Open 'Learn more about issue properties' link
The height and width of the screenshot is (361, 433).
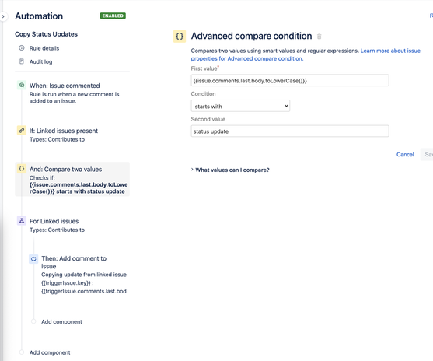(306, 54)
